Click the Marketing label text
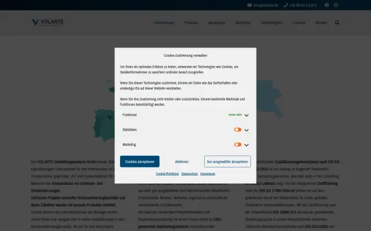The height and width of the screenshot is (231, 371). pyautogui.click(x=129, y=145)
